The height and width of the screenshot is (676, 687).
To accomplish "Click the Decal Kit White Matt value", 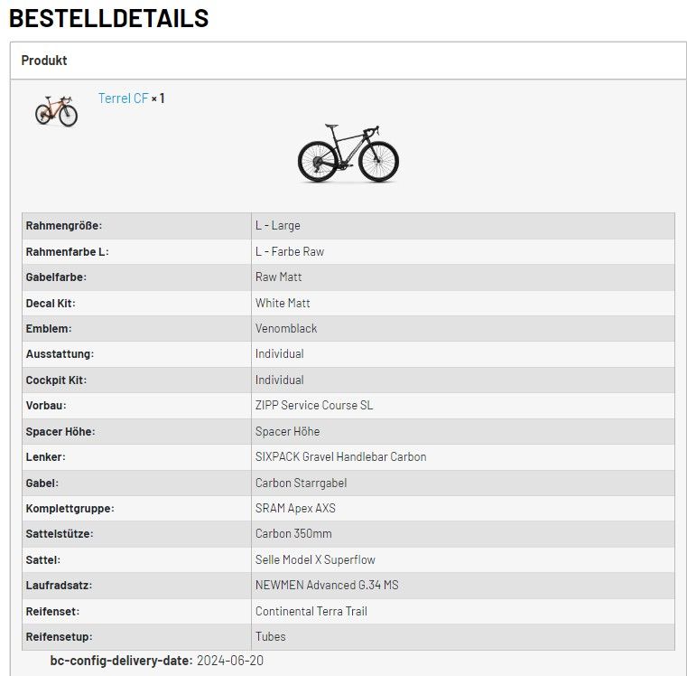I will coord(283,303).
